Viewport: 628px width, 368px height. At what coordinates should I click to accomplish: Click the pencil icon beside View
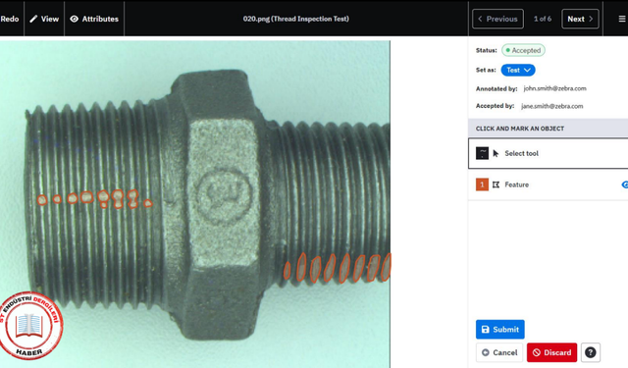33,19
